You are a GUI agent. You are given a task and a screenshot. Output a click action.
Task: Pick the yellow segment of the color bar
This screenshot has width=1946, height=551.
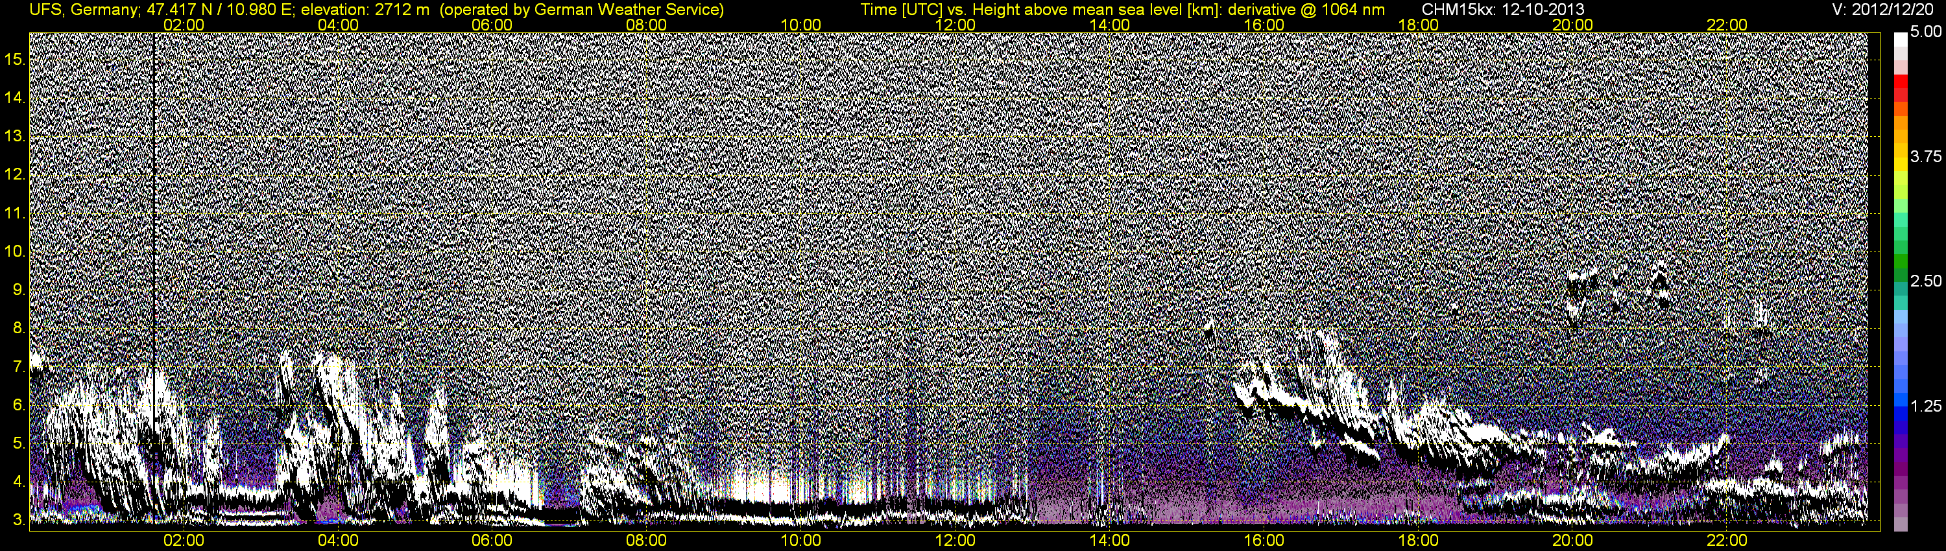pyautogui.click(x=1901, y=165)
